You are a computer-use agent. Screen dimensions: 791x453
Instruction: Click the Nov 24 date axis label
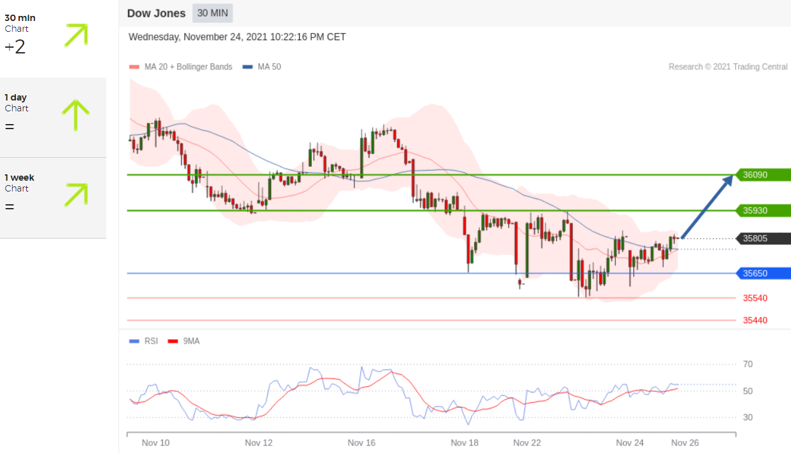[630, 442]
